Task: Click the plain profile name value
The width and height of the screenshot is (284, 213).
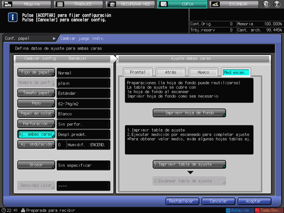Action: pyautogui.click(x=83, y=83)
